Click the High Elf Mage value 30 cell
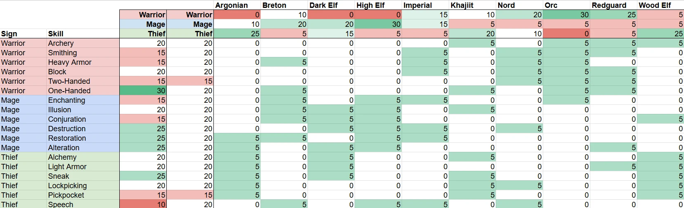Image resolution: width=684 pixels, height=208 pixels. tap(379, 24)
